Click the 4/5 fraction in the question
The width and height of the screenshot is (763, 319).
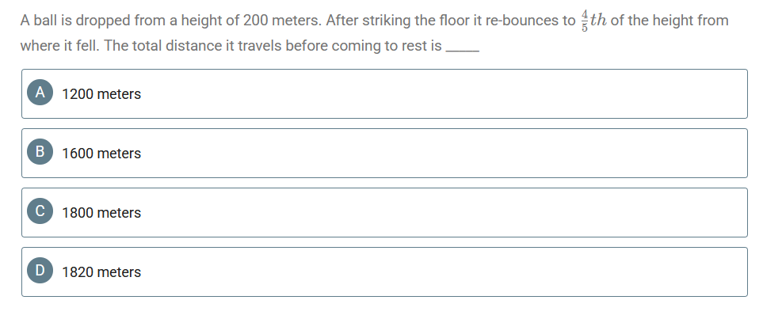point(585,21)
